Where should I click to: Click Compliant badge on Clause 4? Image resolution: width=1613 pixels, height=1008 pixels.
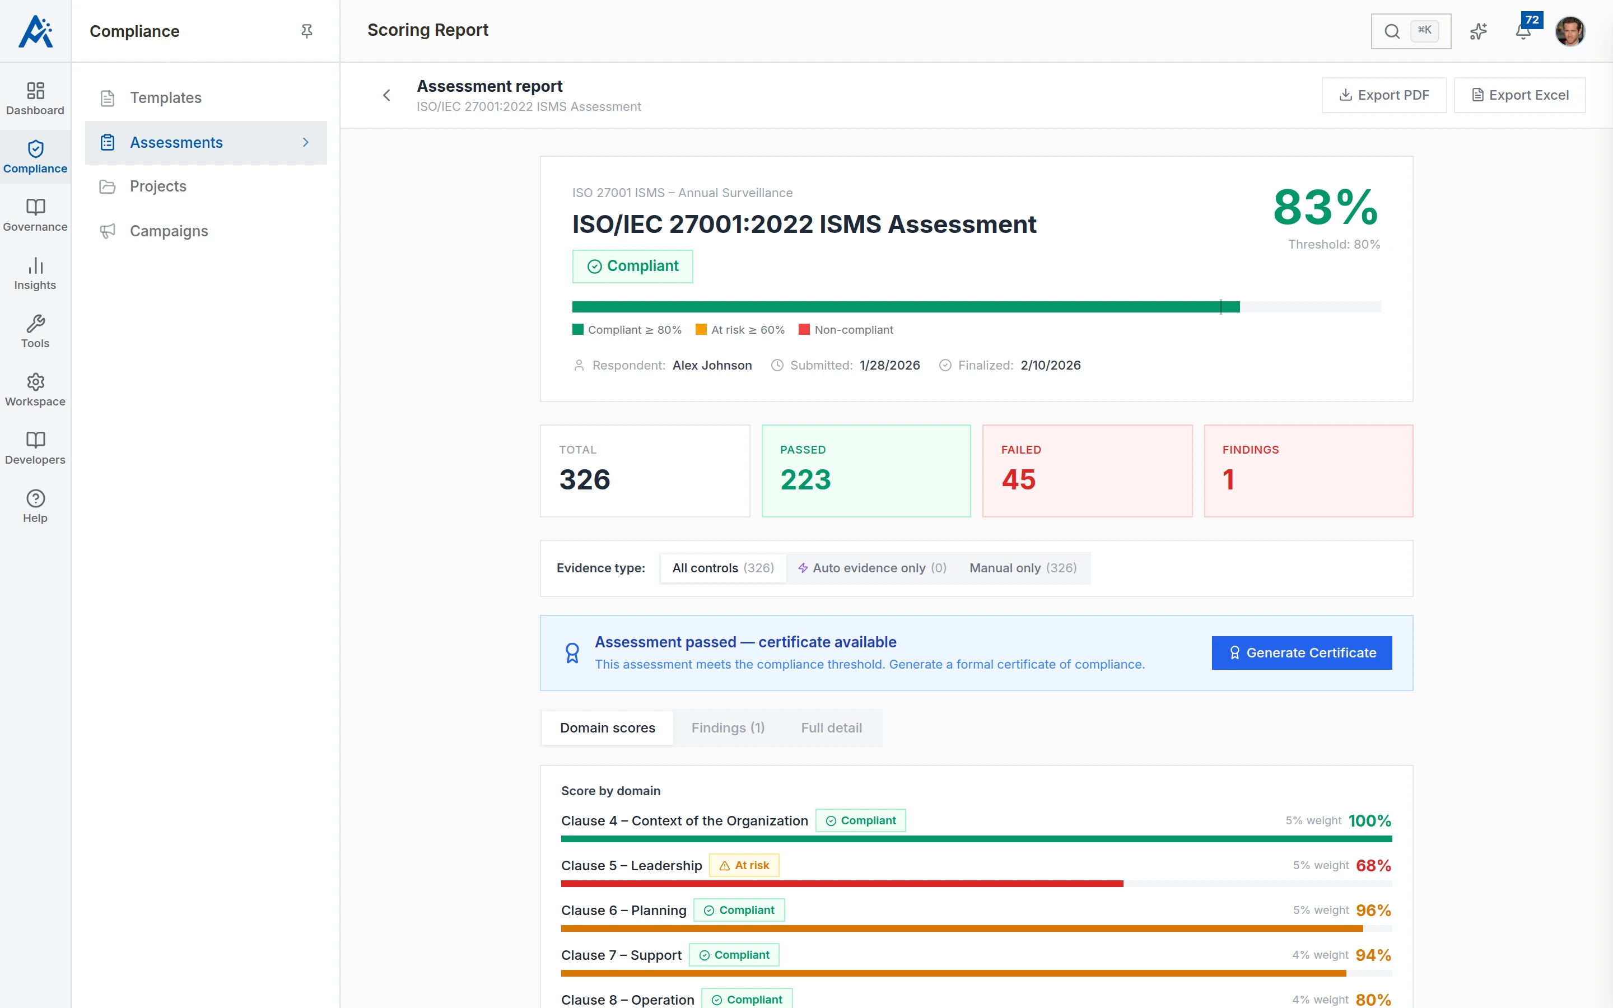point(860,820)
